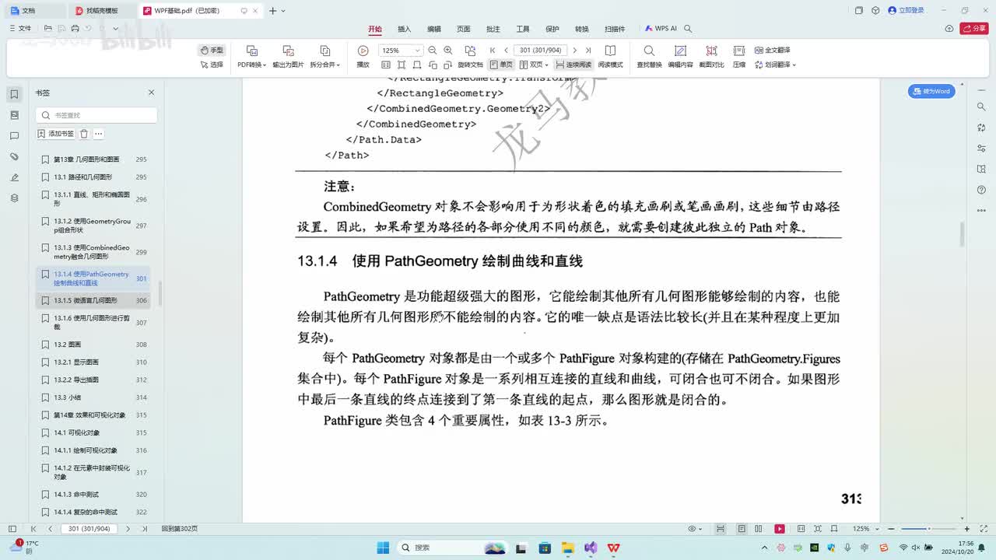The image size is (996, 560).
Task: Open bookmark 13.1.2 使用GeometryGroup组合形状
Action: [93, 226]
